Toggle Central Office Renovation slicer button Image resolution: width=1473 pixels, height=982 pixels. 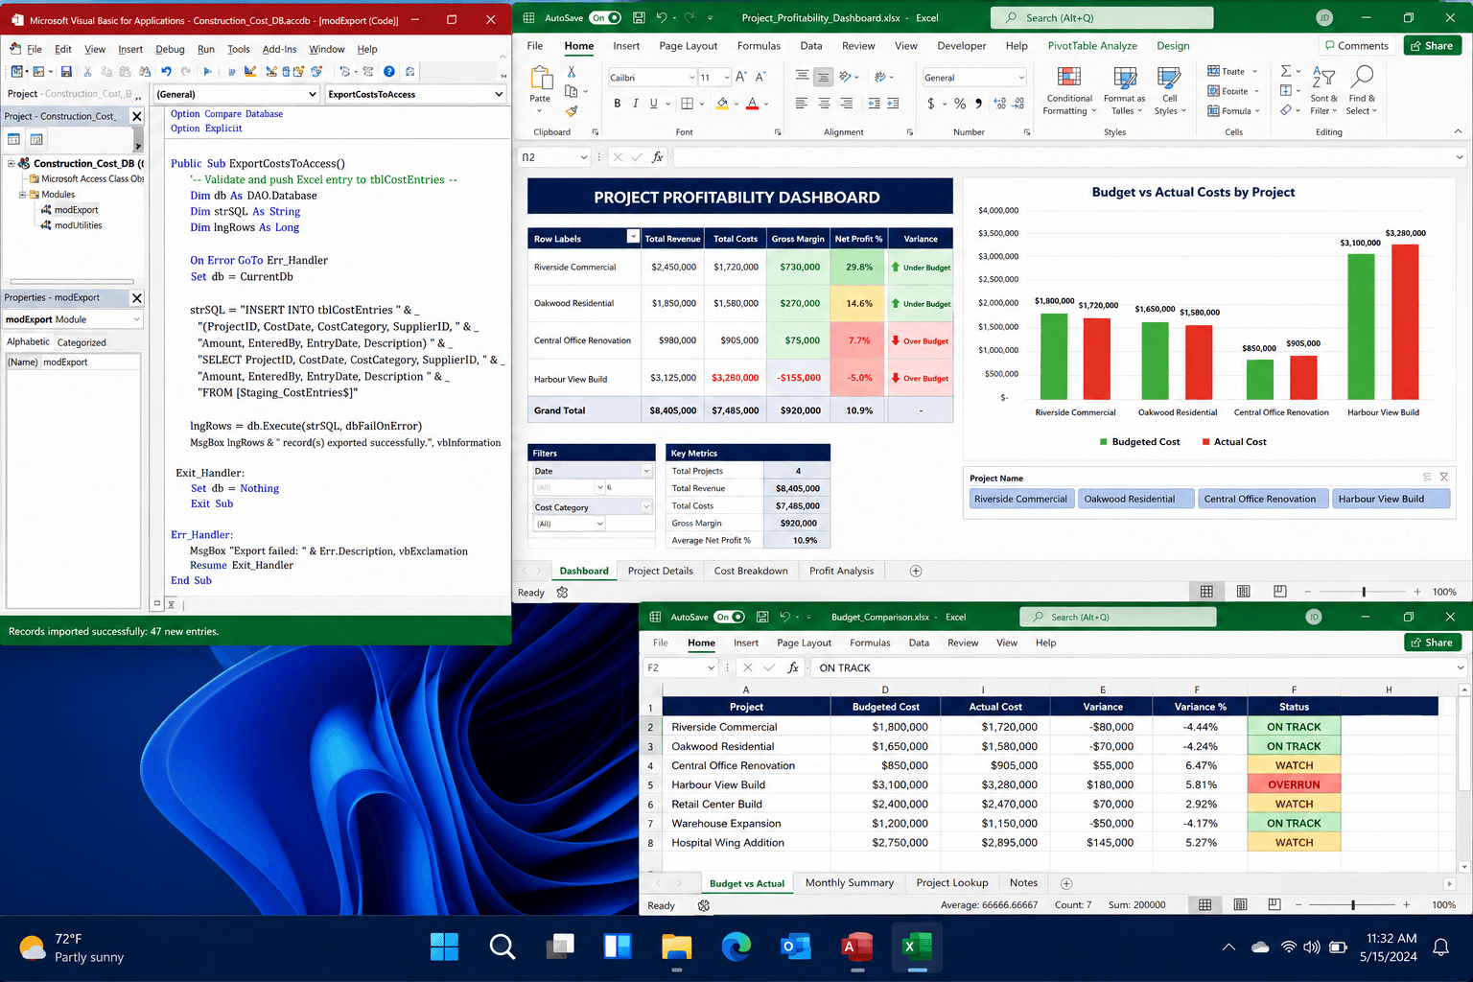tap(1263, 499)
